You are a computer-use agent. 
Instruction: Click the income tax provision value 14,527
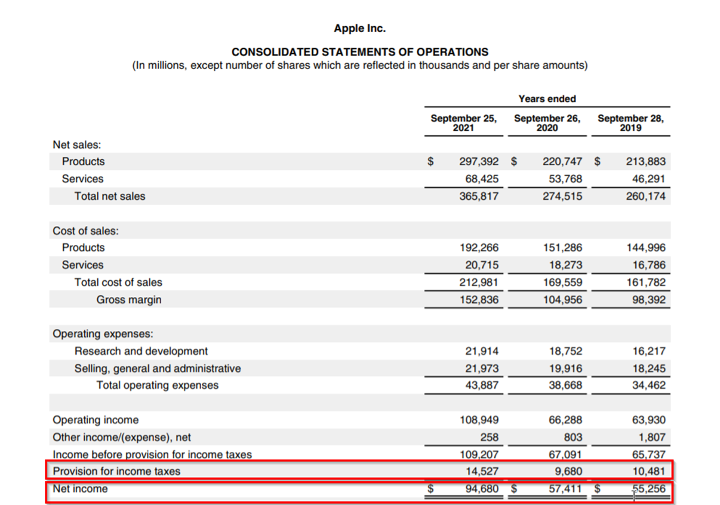(482, 472)
